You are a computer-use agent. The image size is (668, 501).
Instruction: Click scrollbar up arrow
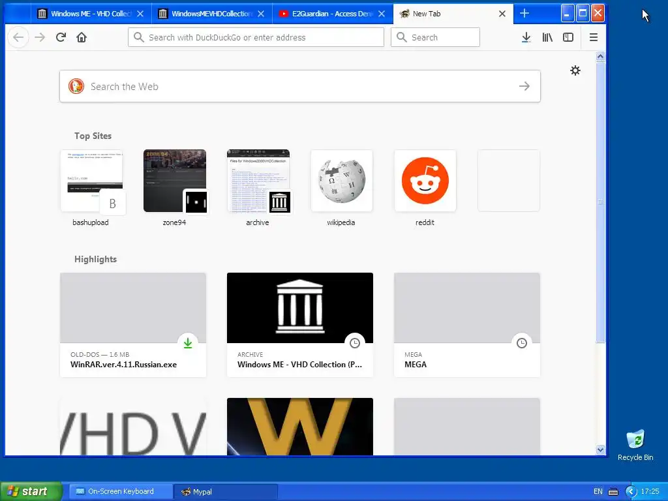coord(600,57)
